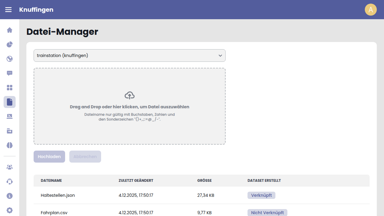Open the settings gear sidebar icon
The height and width of the screenshot is (216, 384).
click(x=10, y=210)
